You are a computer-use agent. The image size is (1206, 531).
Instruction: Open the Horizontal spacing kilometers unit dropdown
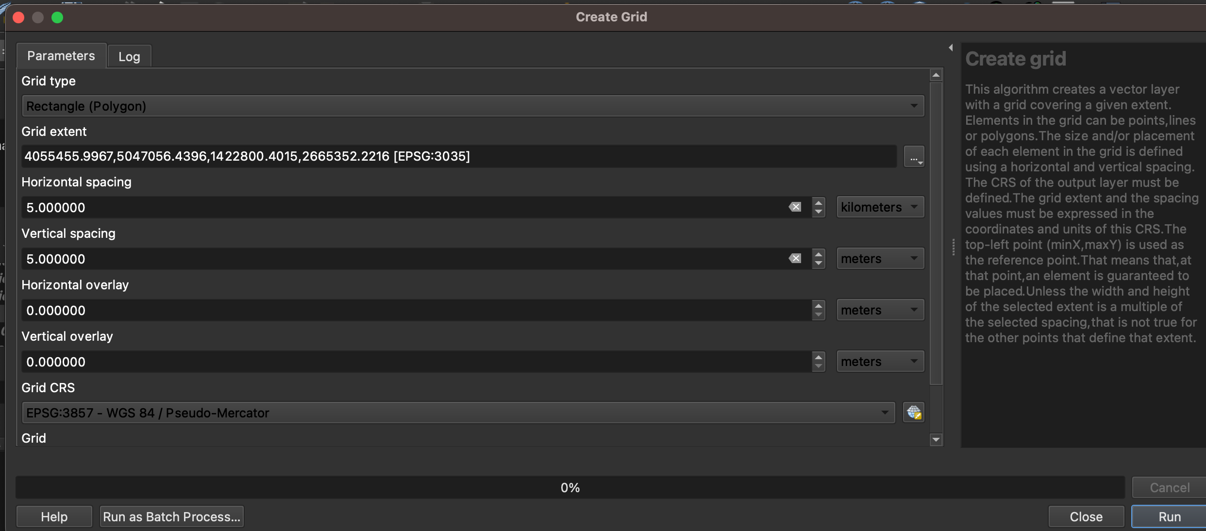880,207
